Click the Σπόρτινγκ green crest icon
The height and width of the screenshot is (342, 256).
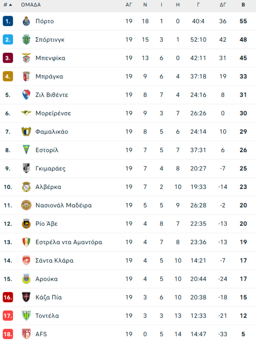click(26, 40)
